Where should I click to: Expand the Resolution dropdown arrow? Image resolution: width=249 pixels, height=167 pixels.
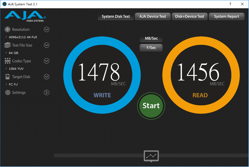[x=47, y=29]
